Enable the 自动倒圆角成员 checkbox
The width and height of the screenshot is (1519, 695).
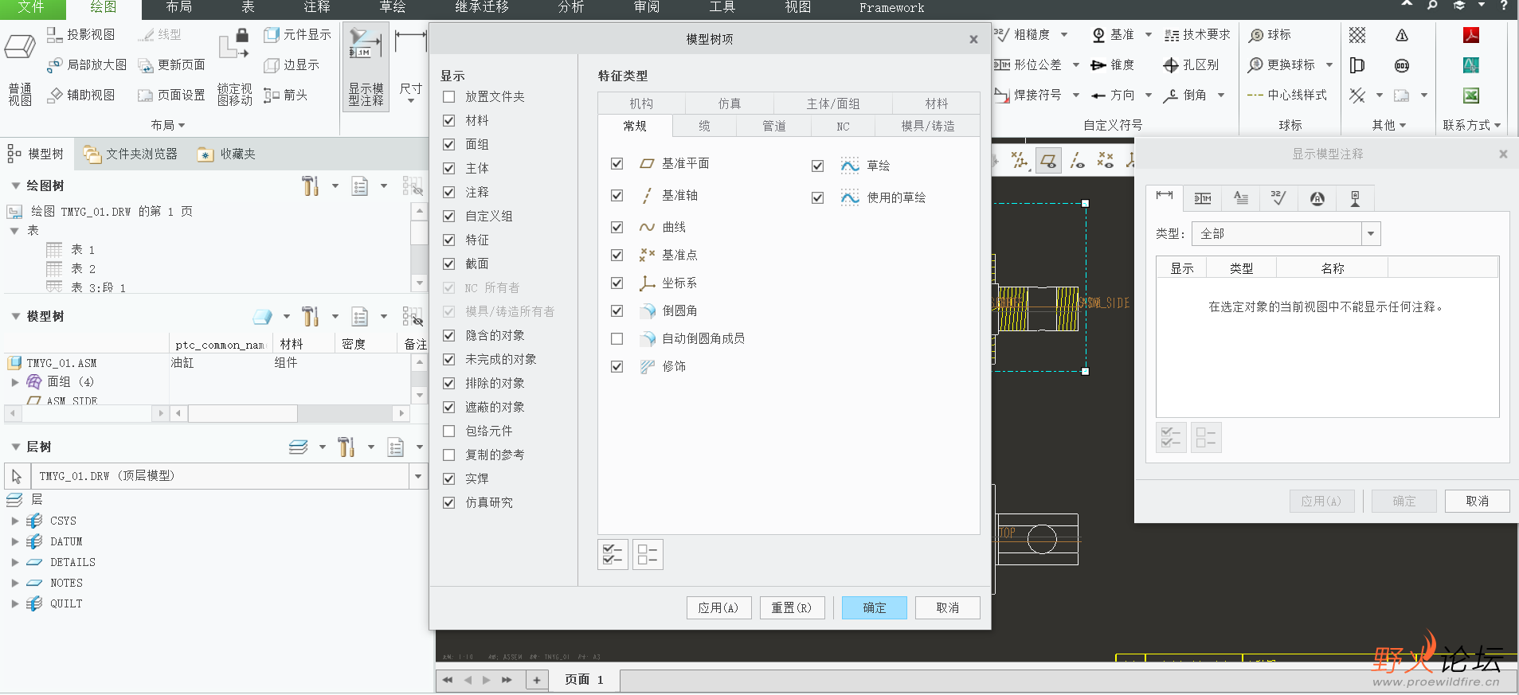pyautogui.click(x=617, y=338)
